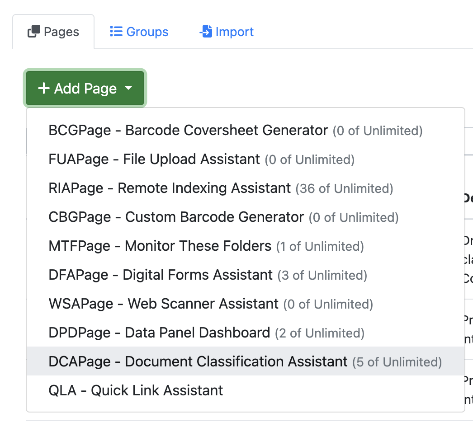The width and height of the screenshot is (473, 422).
Task: Click the Import tab file-arrow icon
Action: (x=206, y=32)
